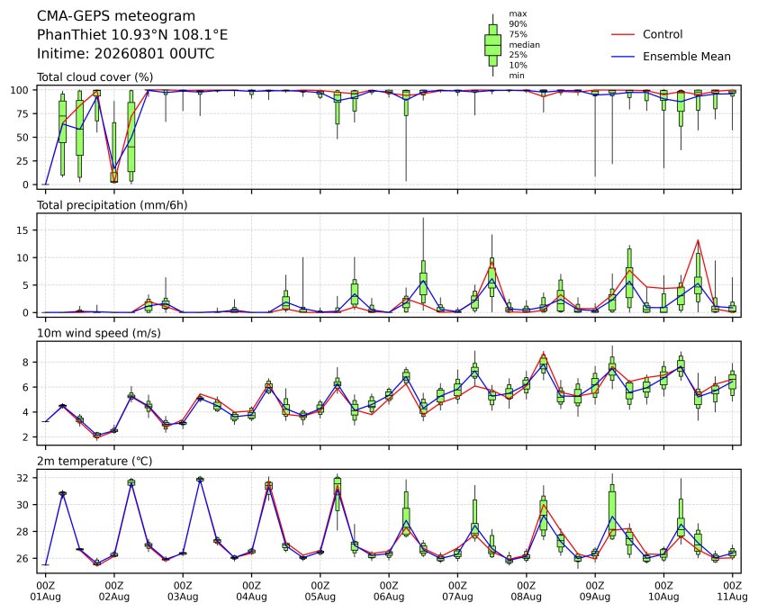Click the '00Z 01Aug' axis label

click(x=45, y=591)
